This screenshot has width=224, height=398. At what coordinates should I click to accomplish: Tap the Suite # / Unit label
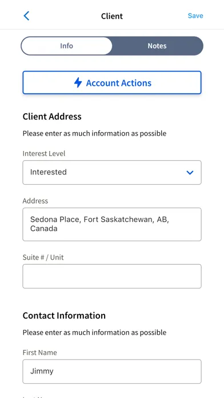coord(43,257)
